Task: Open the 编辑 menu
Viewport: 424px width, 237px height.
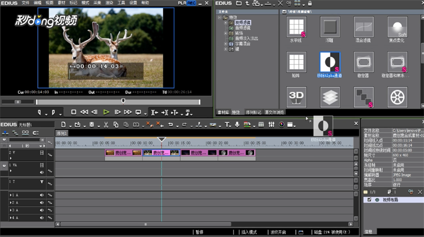Action: [x=37, y=3]
